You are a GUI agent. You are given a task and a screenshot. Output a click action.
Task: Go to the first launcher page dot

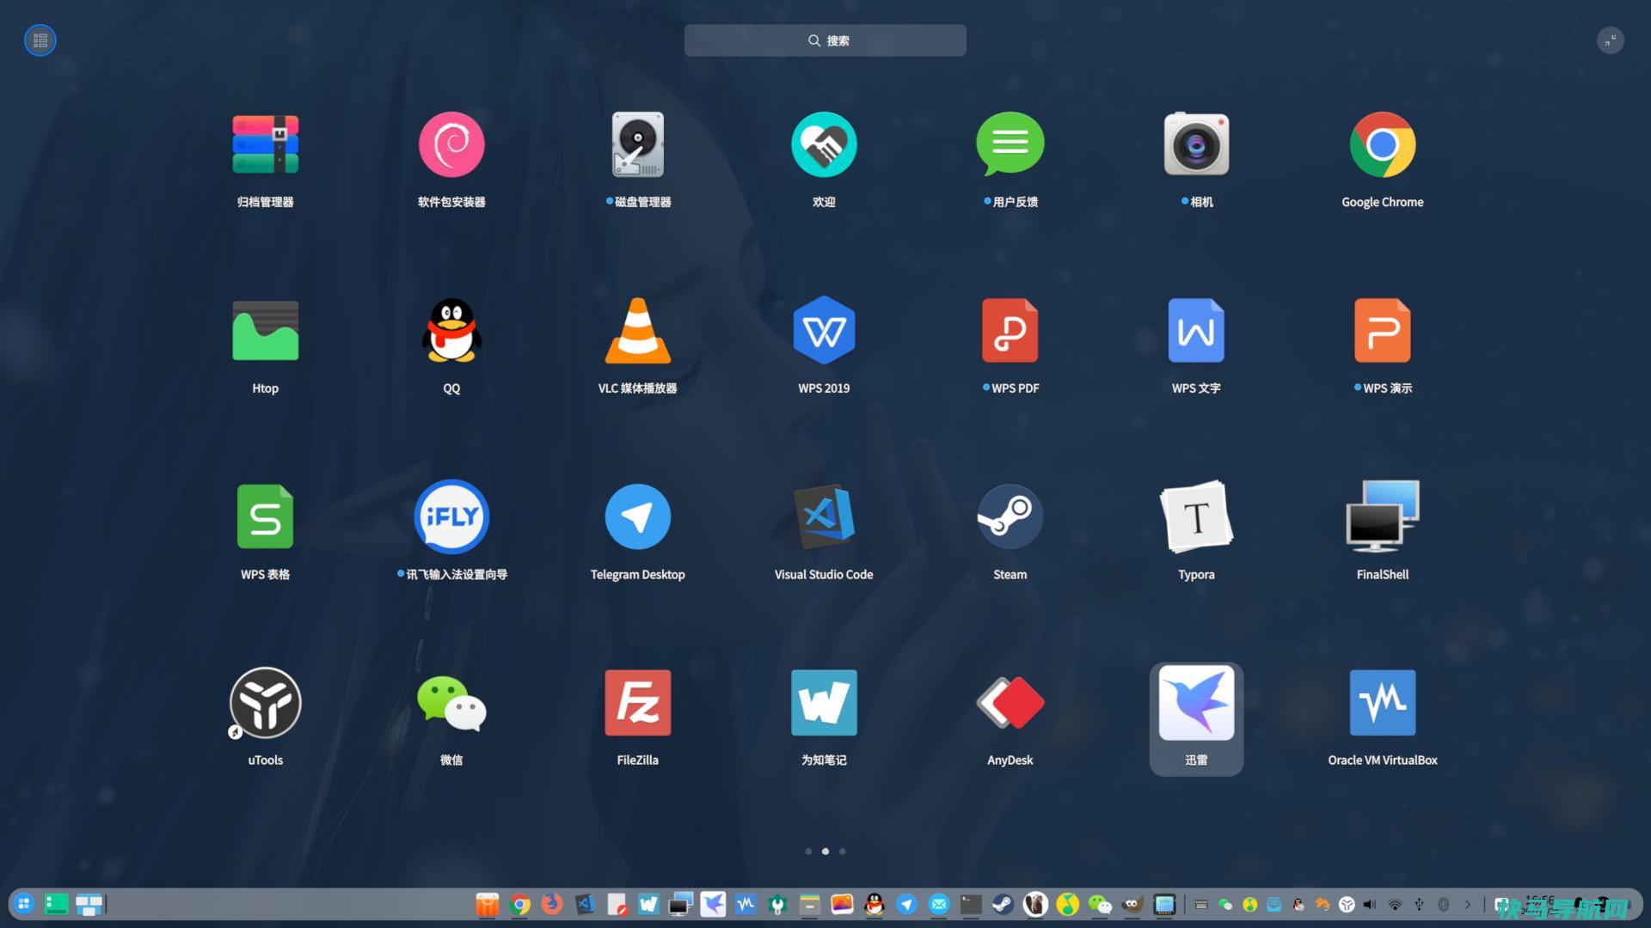(808, 852)
